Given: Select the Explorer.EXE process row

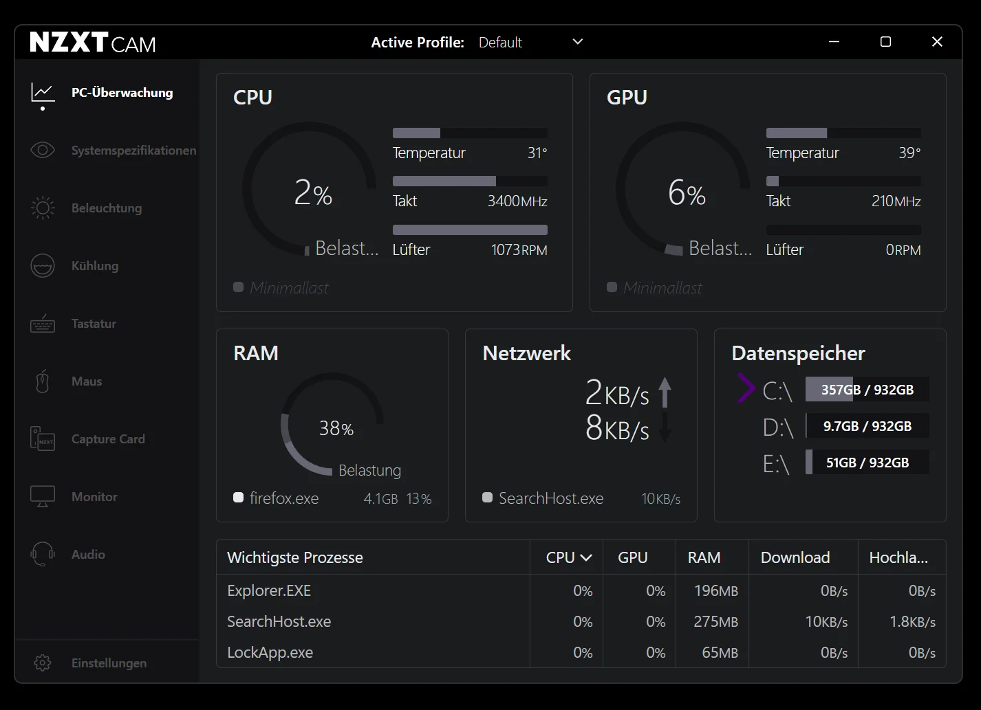Looking at the screenshot, I should click(x=581, y=590).
